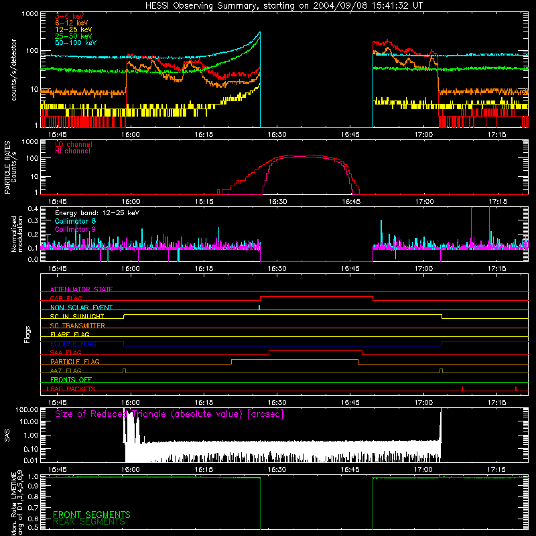Click the HESSI Observing Summary plot title
The image size is (536, 536).
click(x=283, y=5)
